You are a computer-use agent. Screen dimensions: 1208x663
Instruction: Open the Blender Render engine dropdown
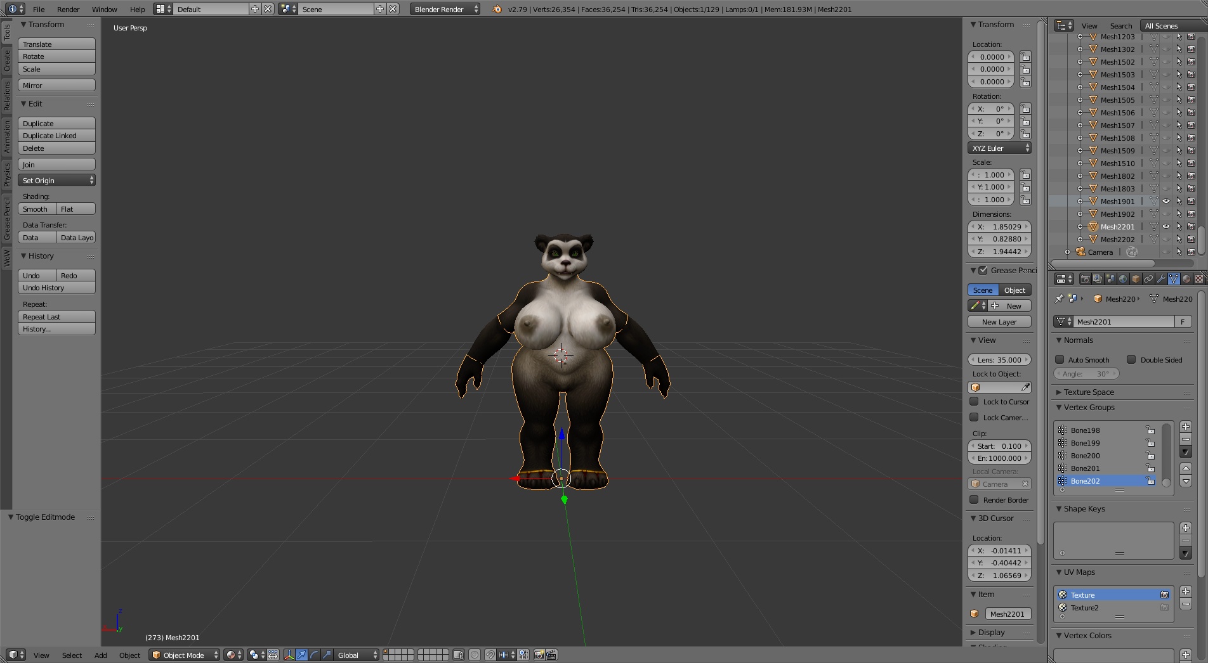coord(445,9)
